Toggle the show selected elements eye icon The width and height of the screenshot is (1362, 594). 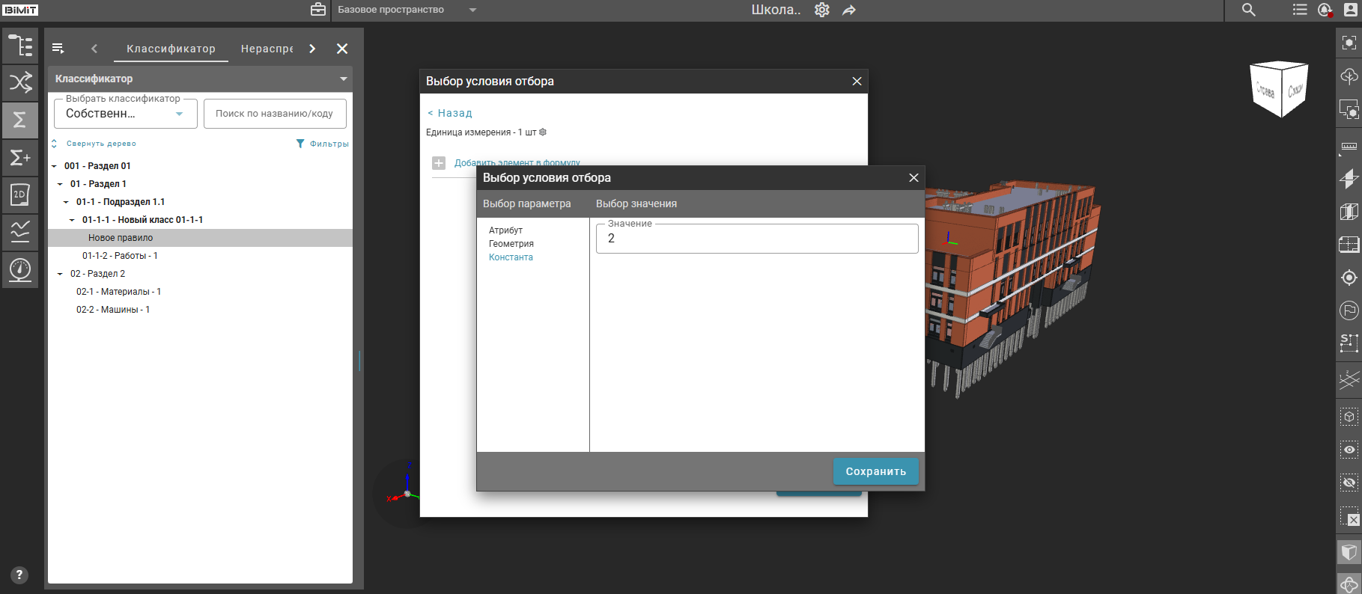click(1349, 450)
